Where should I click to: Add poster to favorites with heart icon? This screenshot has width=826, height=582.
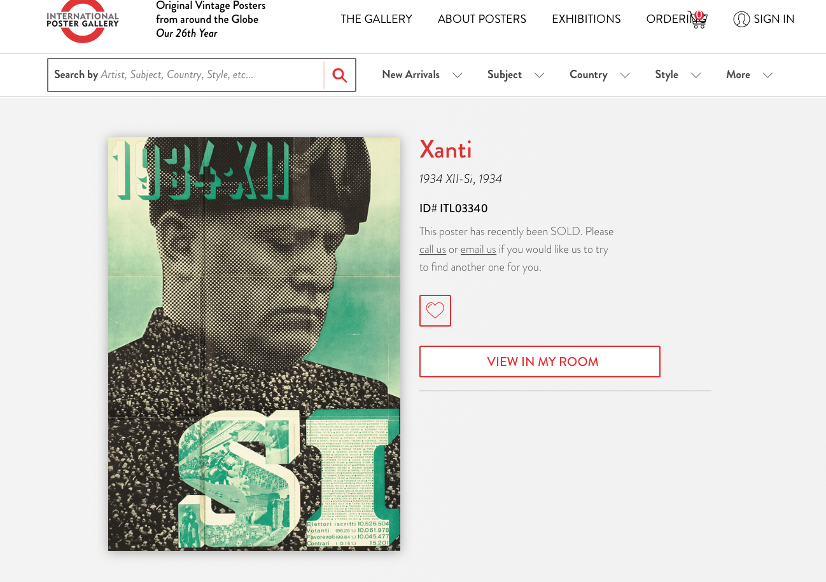point(435,311)
